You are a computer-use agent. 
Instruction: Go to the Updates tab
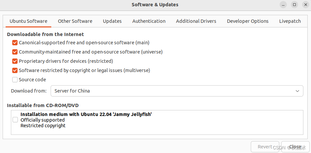[112, 21]
